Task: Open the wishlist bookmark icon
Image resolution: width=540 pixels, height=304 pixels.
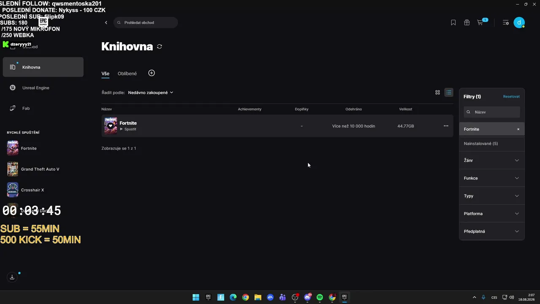Action: pos(453,22)
